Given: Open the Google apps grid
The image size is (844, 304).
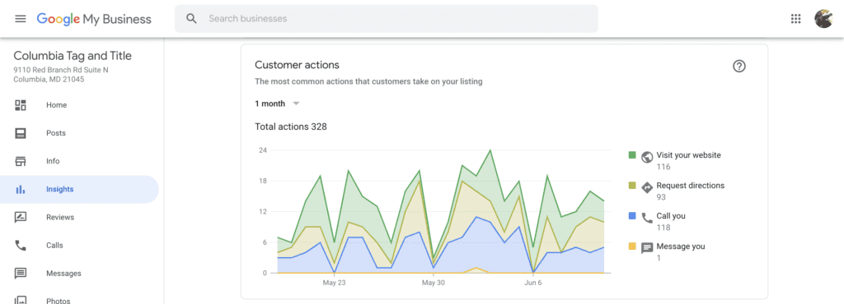Looking at the screenshot, I should pos(795,19).
